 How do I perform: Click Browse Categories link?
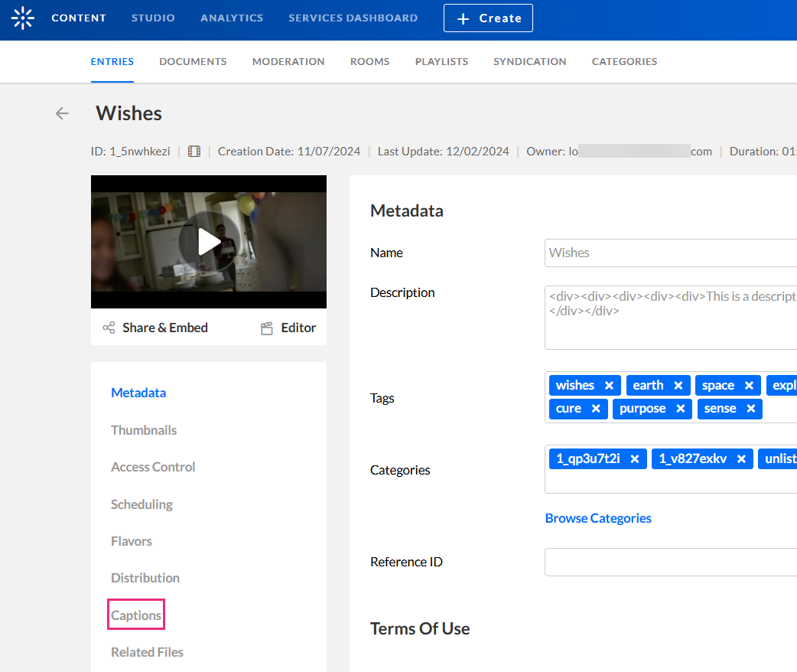pos(598,518)
